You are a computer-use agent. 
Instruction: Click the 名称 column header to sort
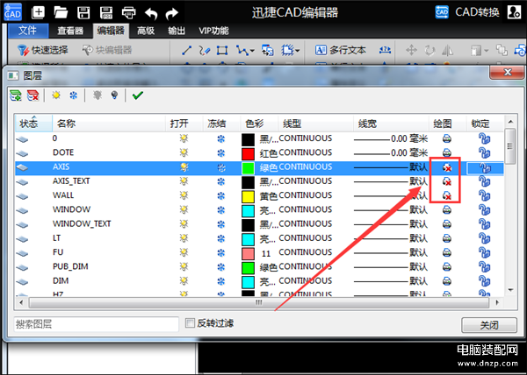(x=109, y=124)
